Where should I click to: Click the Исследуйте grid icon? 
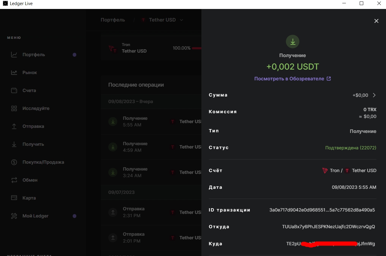pos(14,108)
